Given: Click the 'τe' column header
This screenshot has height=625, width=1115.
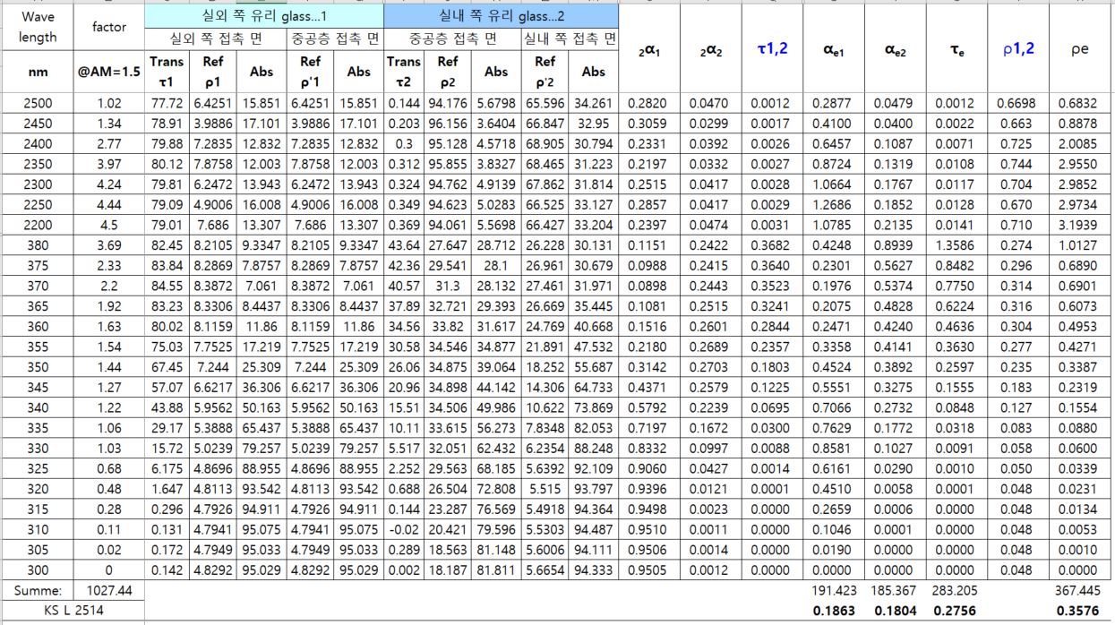Looking at the screenshot, I should pos(956,50).
